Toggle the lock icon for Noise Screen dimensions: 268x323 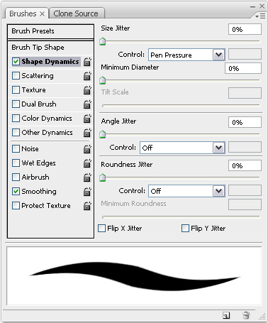tap(87, 149)
